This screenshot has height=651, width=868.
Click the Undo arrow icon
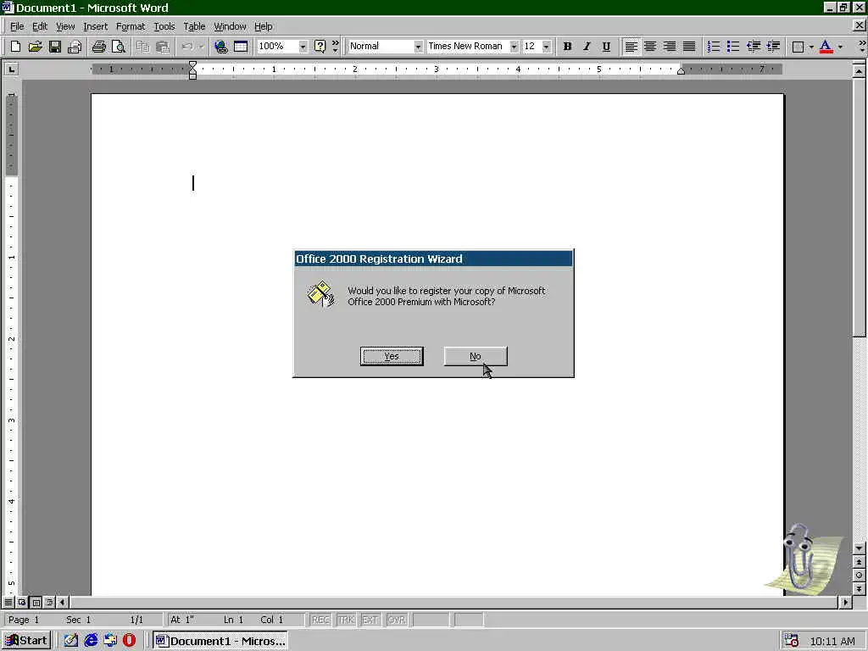click(187, 47)
